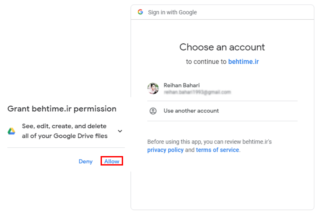Image resolution: width=318 pixels, height=215 pixels.
Task: Click the blue behtime.ir link
Action: [243, 62]
